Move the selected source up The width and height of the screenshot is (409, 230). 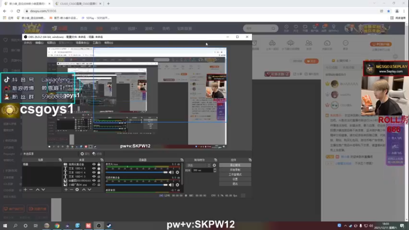(84, 190)
